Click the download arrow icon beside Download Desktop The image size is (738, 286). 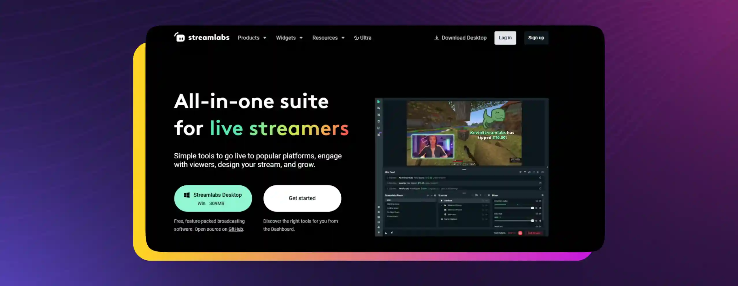(437, 38)
